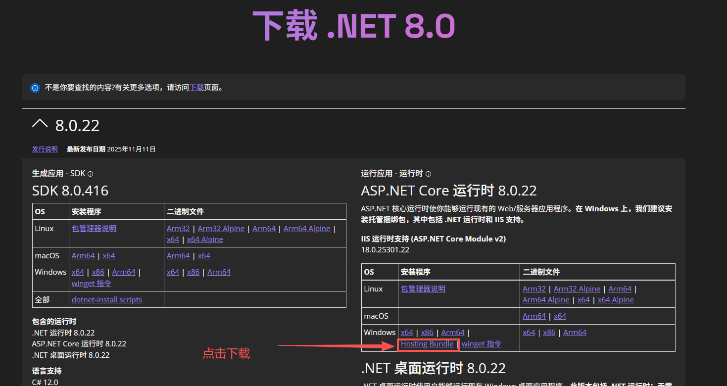Click the release date 2025年11月11日 text

point(131,149)
